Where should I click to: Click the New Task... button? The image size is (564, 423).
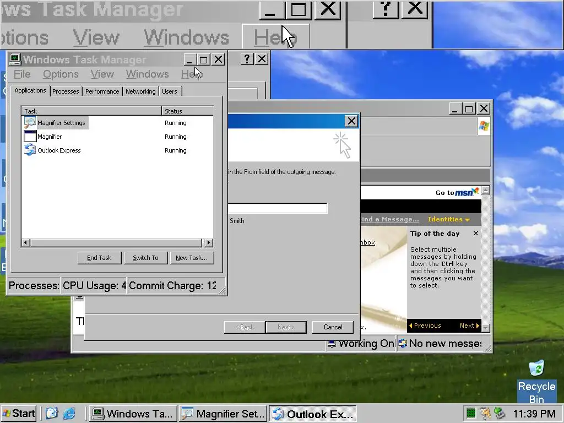[x=192, y=258]
